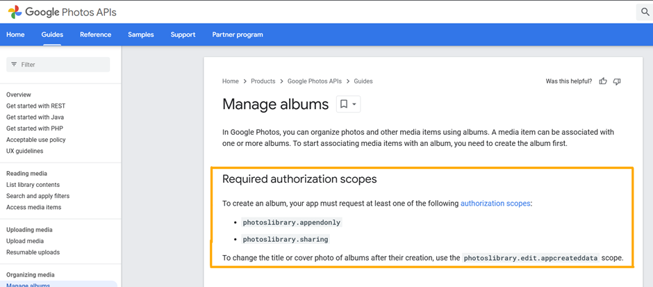
Task: Select Manage albums in the sidebar
Action: (28, 285)
